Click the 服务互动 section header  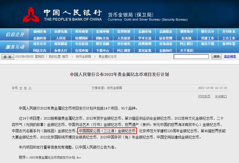[x=15, y=47]
